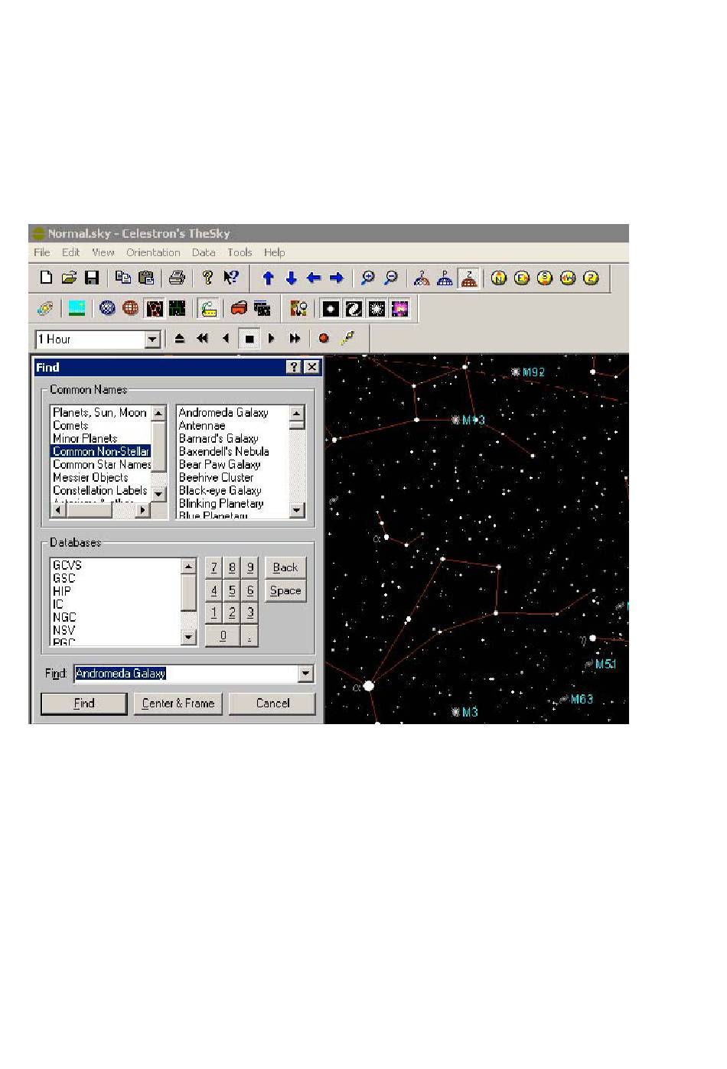
Task: Open help with yellow question mark icon
Action: (x=207, y=278)
